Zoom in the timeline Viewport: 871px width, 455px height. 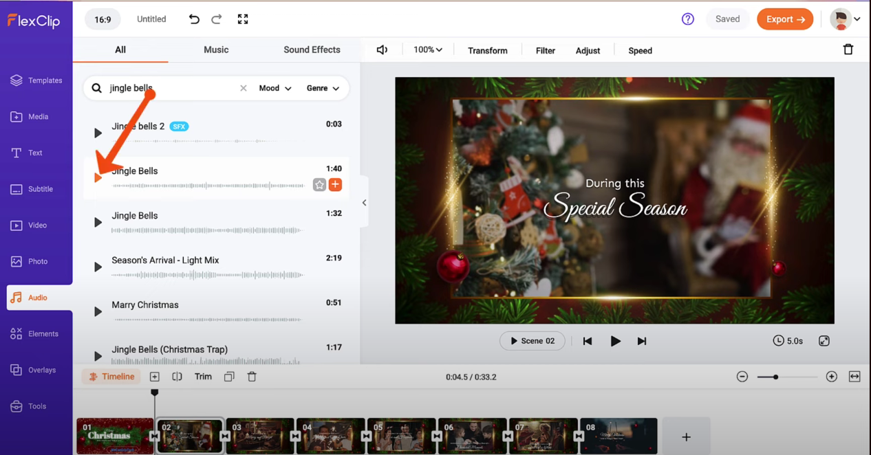[x=831, y=377]
